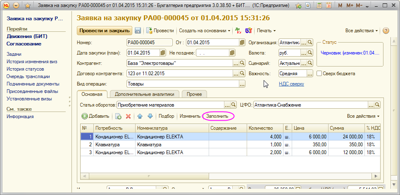
Task: Open help with the question mark icon
Action: tap(386, 31)
